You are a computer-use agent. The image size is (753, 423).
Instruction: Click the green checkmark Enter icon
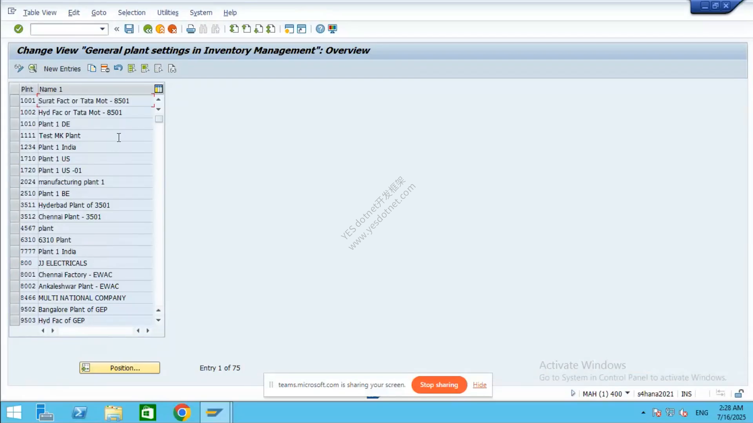(18, 29)
